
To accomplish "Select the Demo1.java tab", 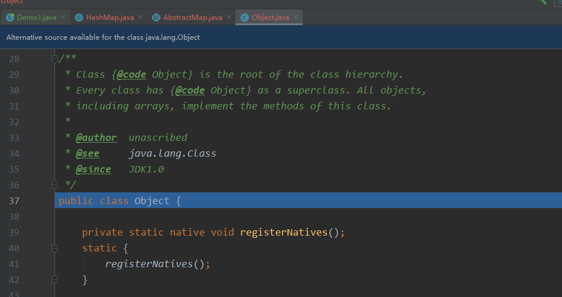I will tap(36, 17).
